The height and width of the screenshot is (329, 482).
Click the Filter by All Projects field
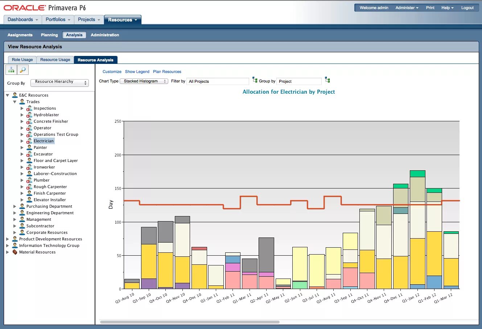(218, 81)
